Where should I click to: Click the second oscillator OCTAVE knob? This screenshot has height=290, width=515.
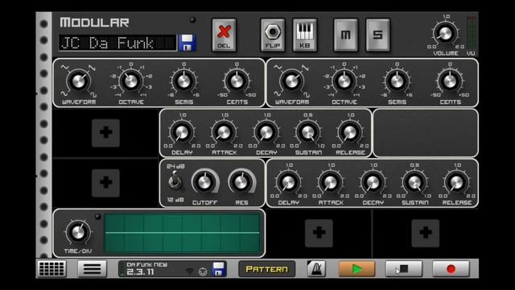[344, 81]
